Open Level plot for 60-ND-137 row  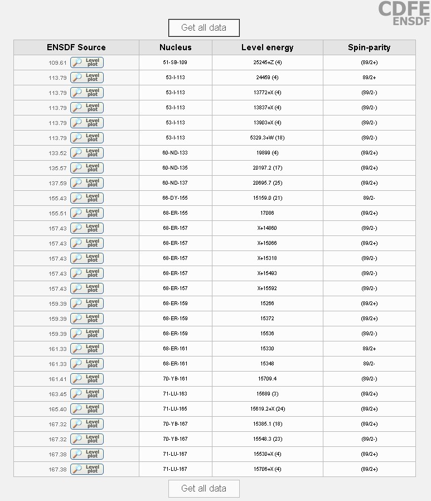click(87, 183)
